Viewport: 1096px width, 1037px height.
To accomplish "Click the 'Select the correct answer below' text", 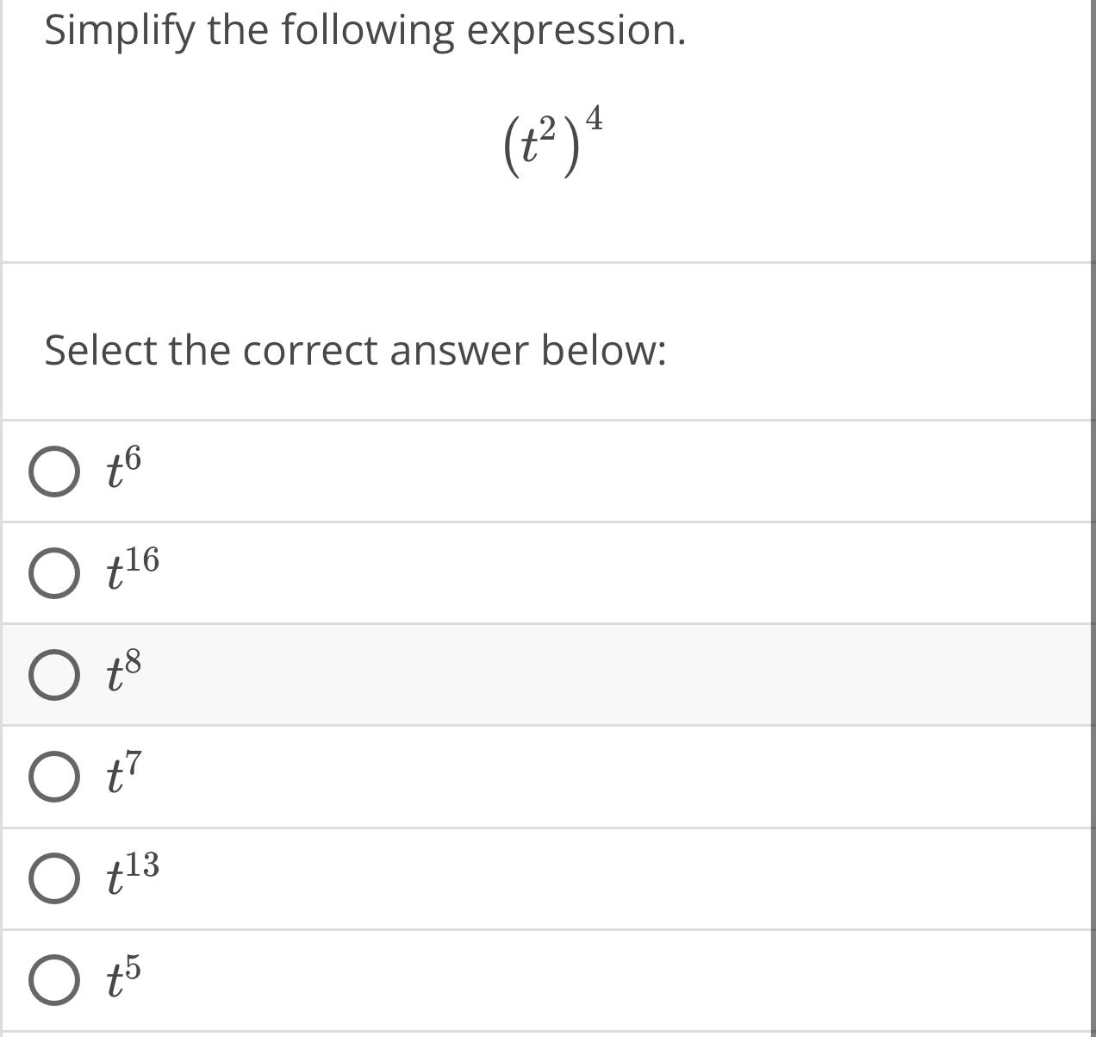I will (354, 350).
